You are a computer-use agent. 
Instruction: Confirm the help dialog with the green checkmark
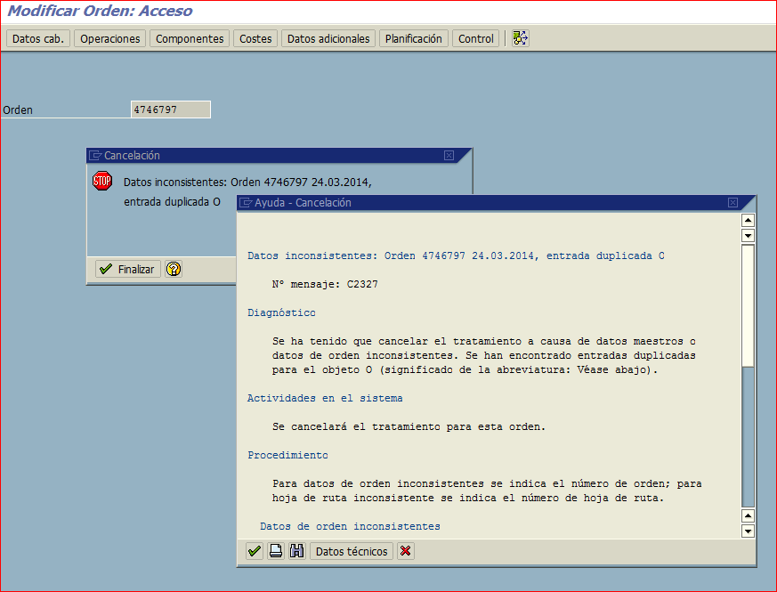[253, 551]
